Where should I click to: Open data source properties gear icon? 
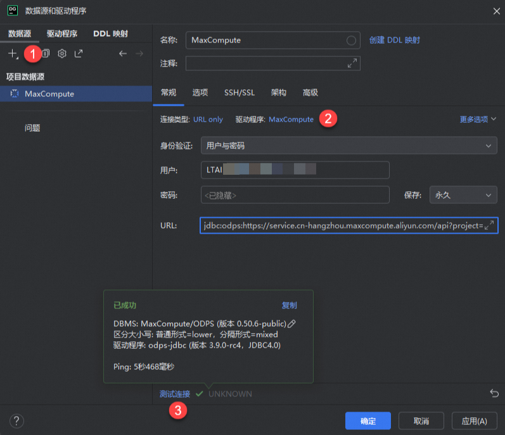(62, 53)
